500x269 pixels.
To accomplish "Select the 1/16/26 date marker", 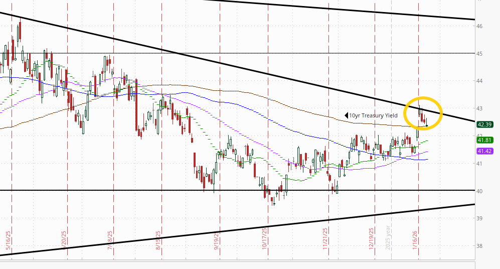I will tap(415, 240).
